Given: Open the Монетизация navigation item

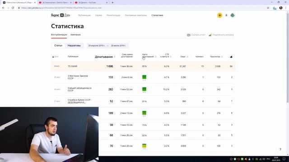Looking at the screenshot, I should (113, 15).
